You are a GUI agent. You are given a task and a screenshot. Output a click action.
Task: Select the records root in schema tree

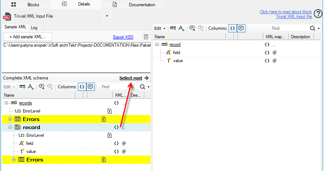pyautogui.click(x=25, y=103)
